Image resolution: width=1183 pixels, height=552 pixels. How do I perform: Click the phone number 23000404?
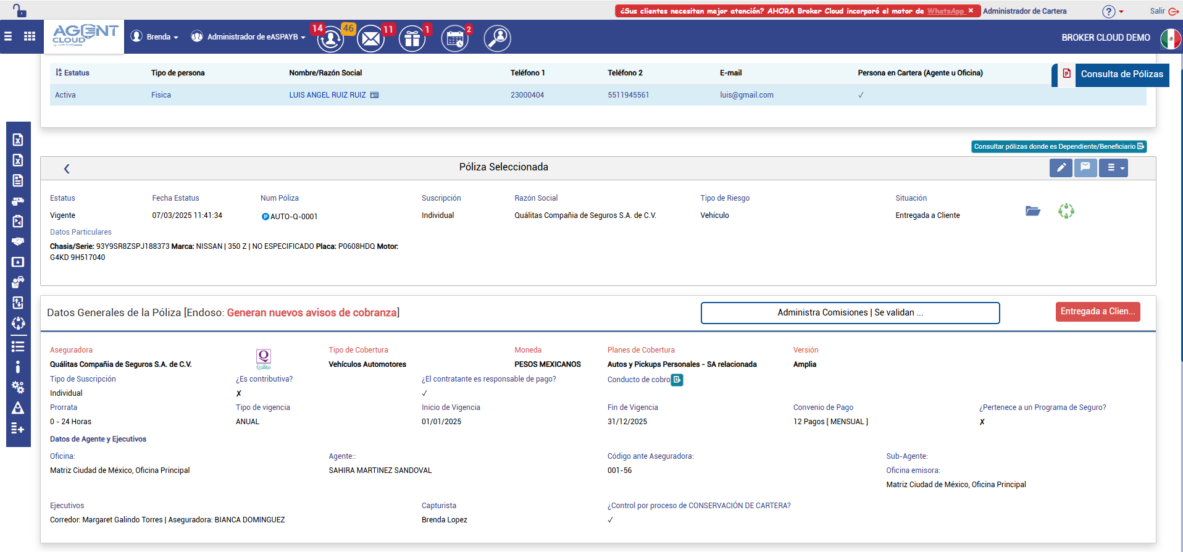click(527, 95)
